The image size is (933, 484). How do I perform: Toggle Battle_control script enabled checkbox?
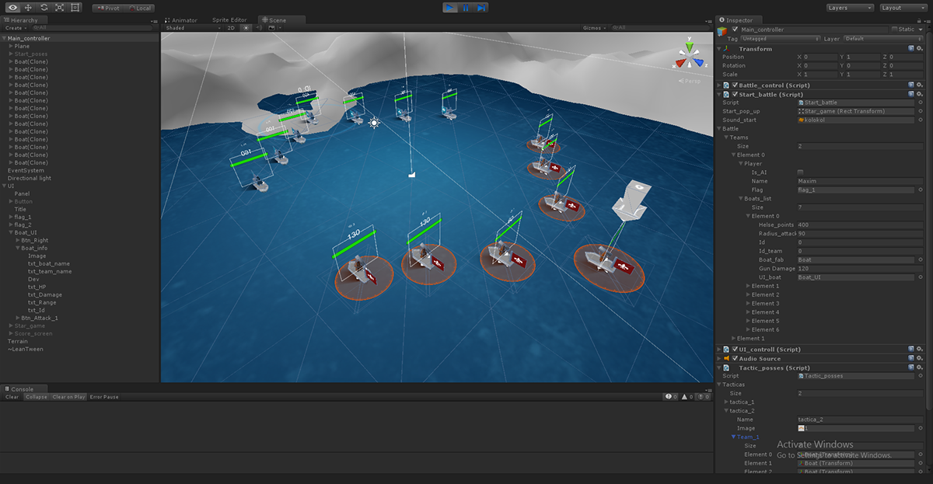(736, 85)
